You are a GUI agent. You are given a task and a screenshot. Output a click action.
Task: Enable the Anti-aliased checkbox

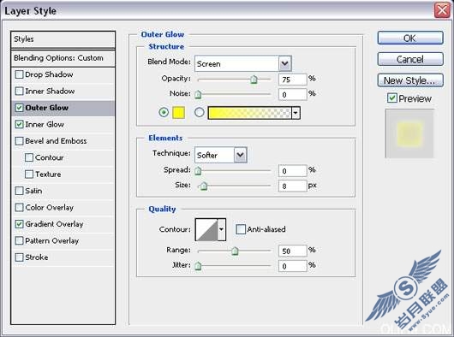[x=241, y=229]
